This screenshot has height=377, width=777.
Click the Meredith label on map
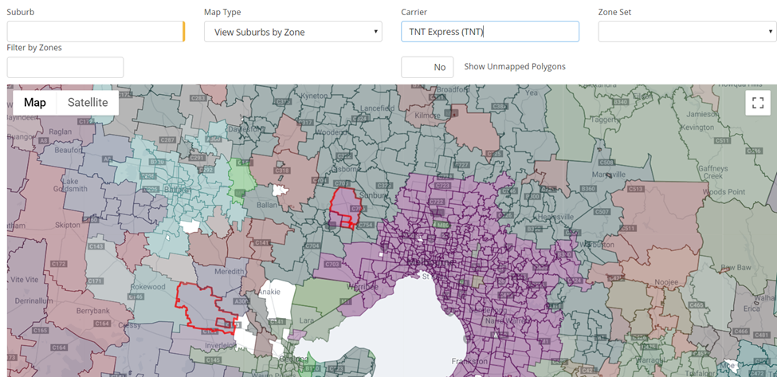(230, 272)
